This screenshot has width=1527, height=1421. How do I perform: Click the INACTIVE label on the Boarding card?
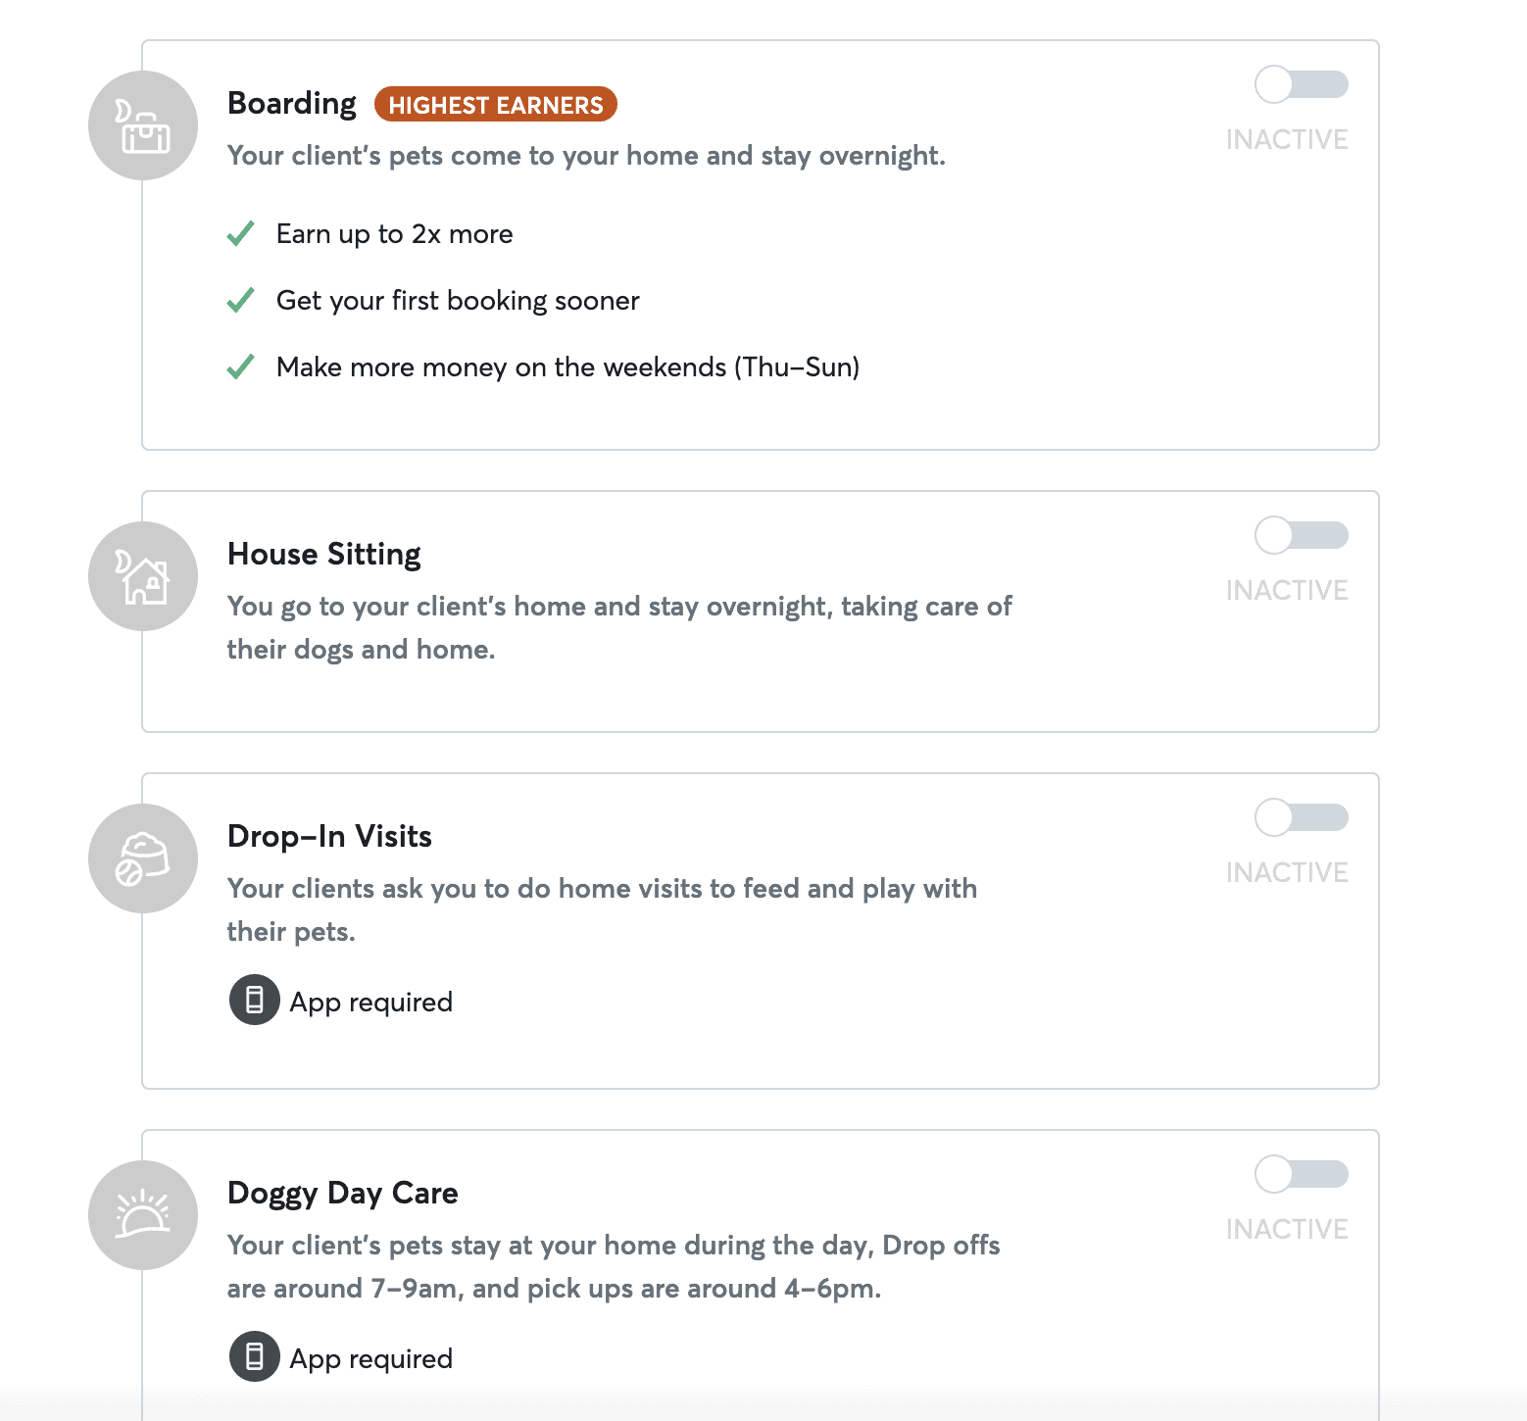point(1287,139)
